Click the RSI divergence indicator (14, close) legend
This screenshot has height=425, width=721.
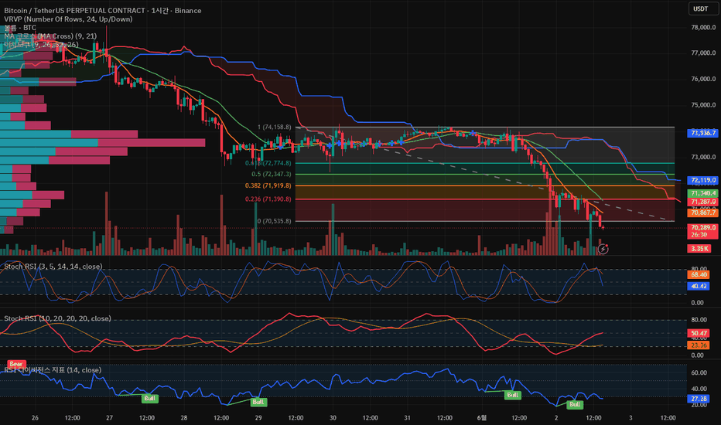pos(53,370)
